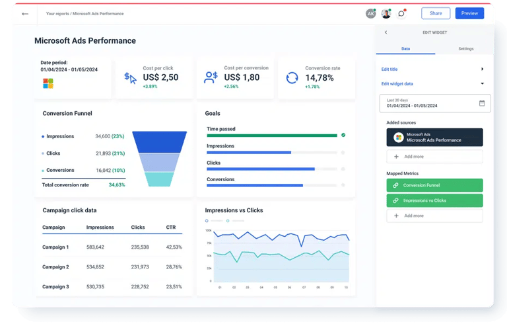Click the 23,51% CTR value
The image size is (507, 328).
pyautogui.click(x=174, y=286)
